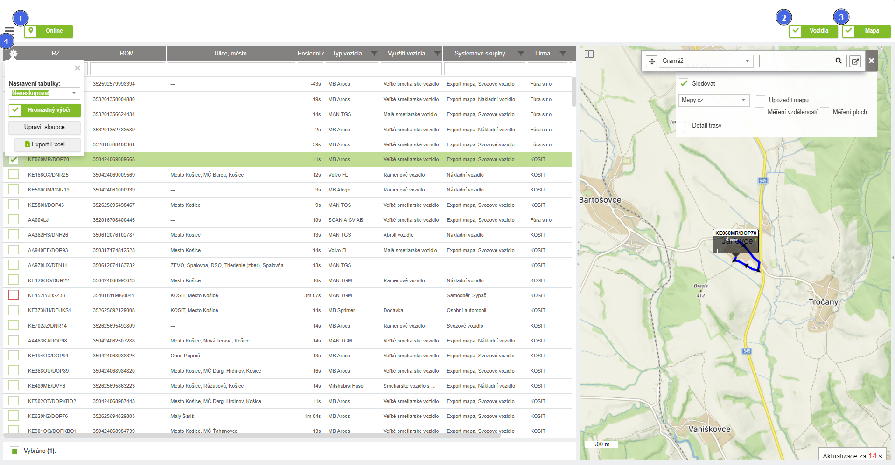Screen dimensions: 895x465
Task: Uncheck the Sledovat checkbox
Action: click(684, 83)
